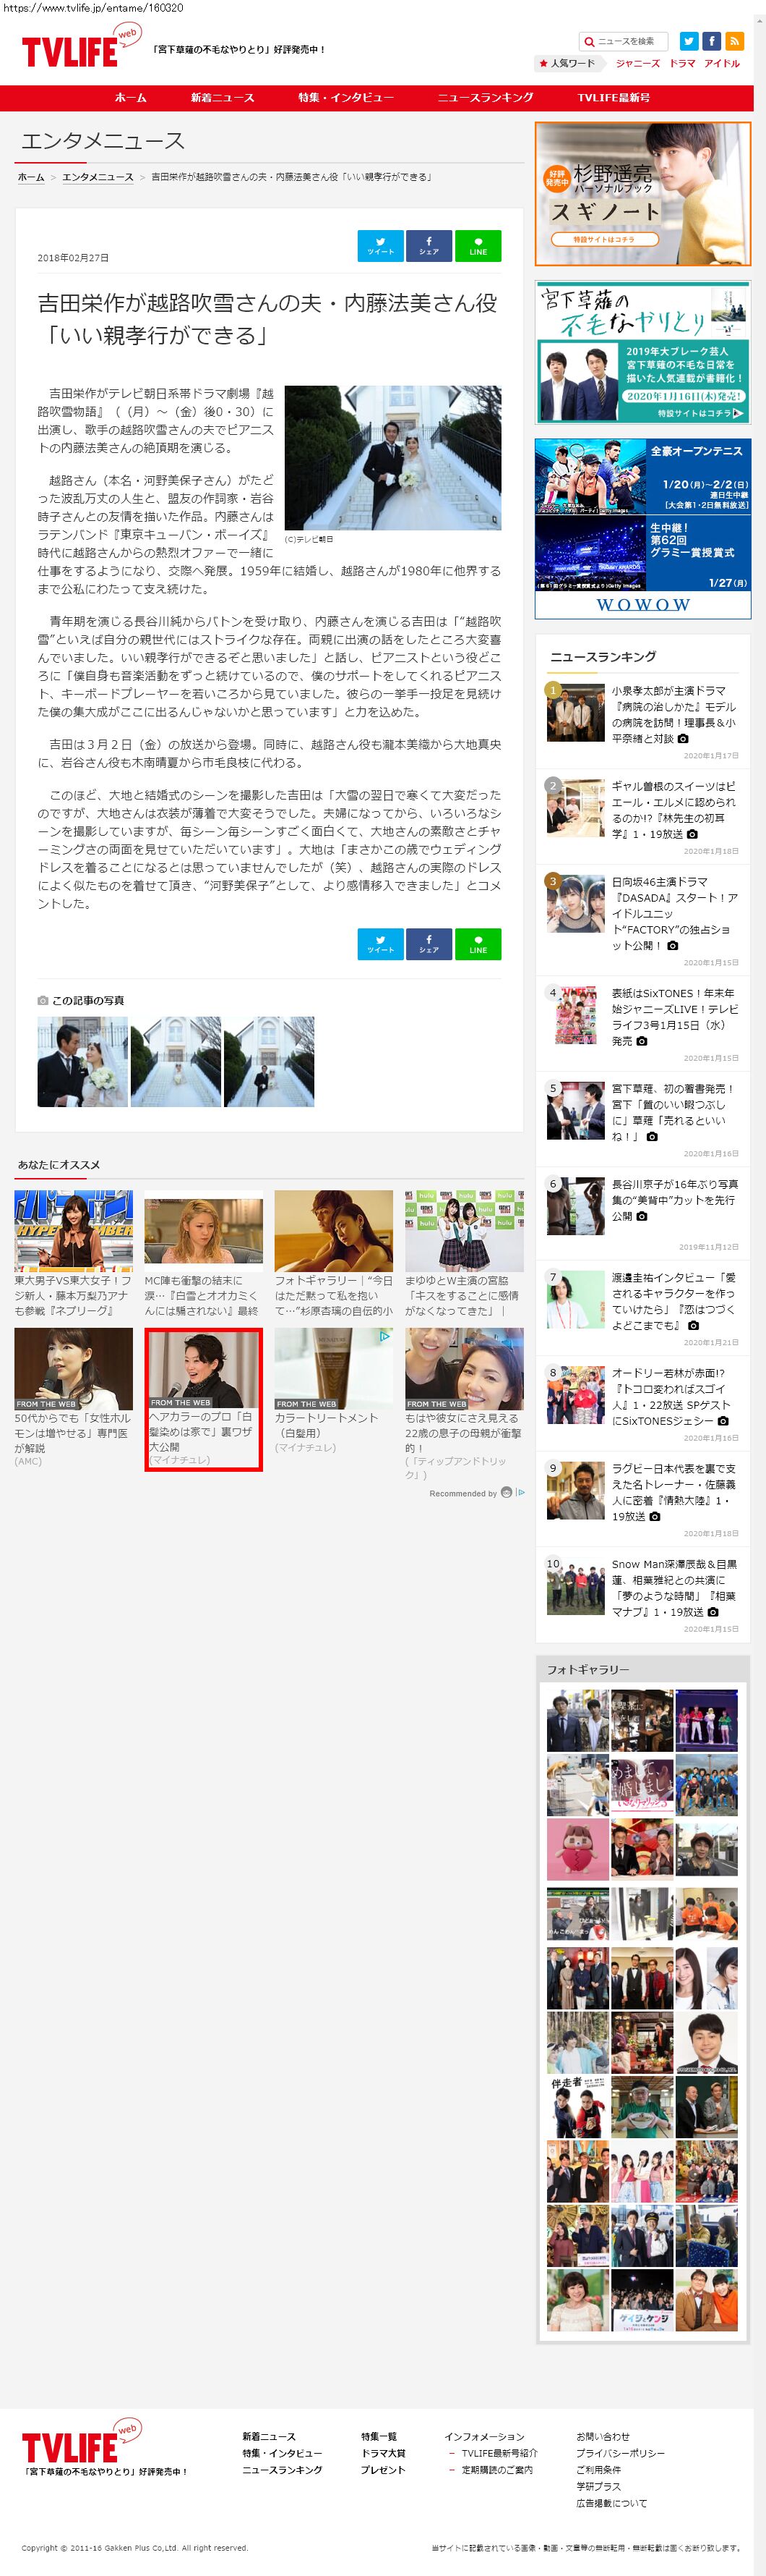Open the ニュースランキング navigation tab
The height and width of the screenshot is (2576, 766).
486,98
